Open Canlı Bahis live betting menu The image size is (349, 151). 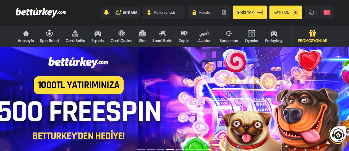(x=75, y=36)
